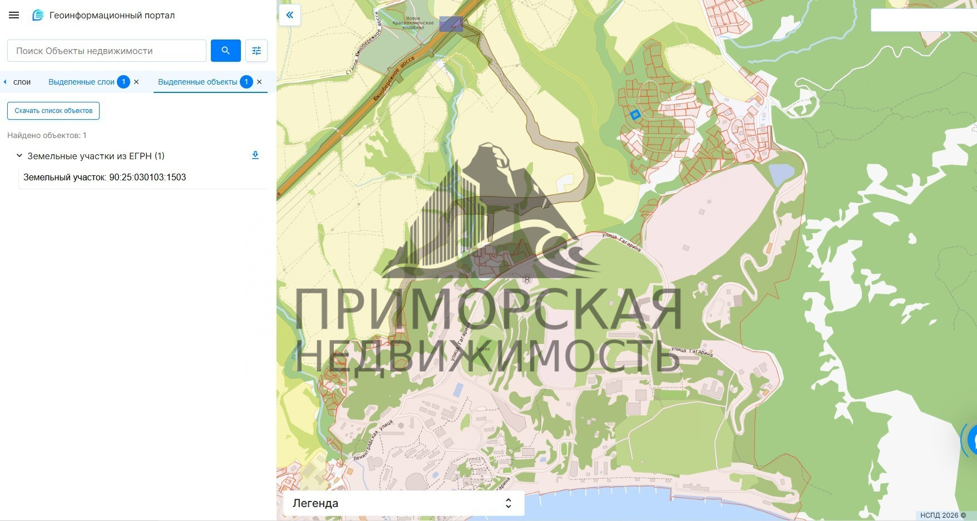Download the EGRN land plots group

(x=255, y=155)
